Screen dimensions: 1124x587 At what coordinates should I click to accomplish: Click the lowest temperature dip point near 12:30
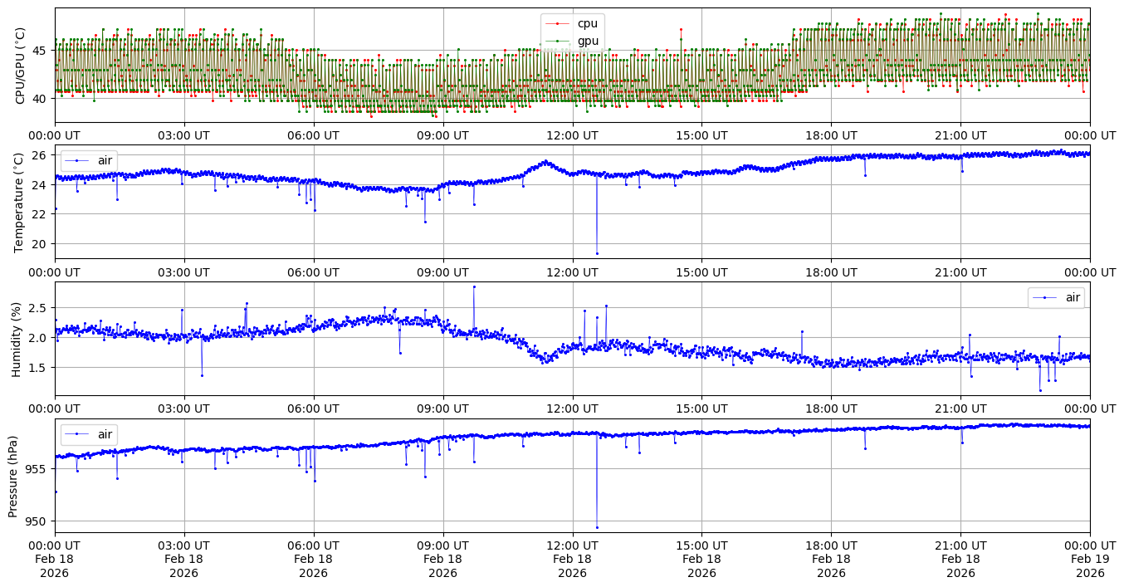click(597, 253)
